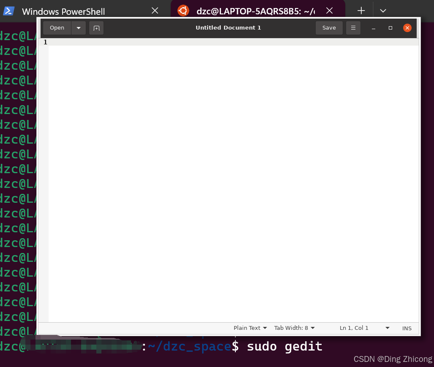This screenshot has width=434, height=367.
Task: Save Untitled Document 1
Action: click(329, 28)
